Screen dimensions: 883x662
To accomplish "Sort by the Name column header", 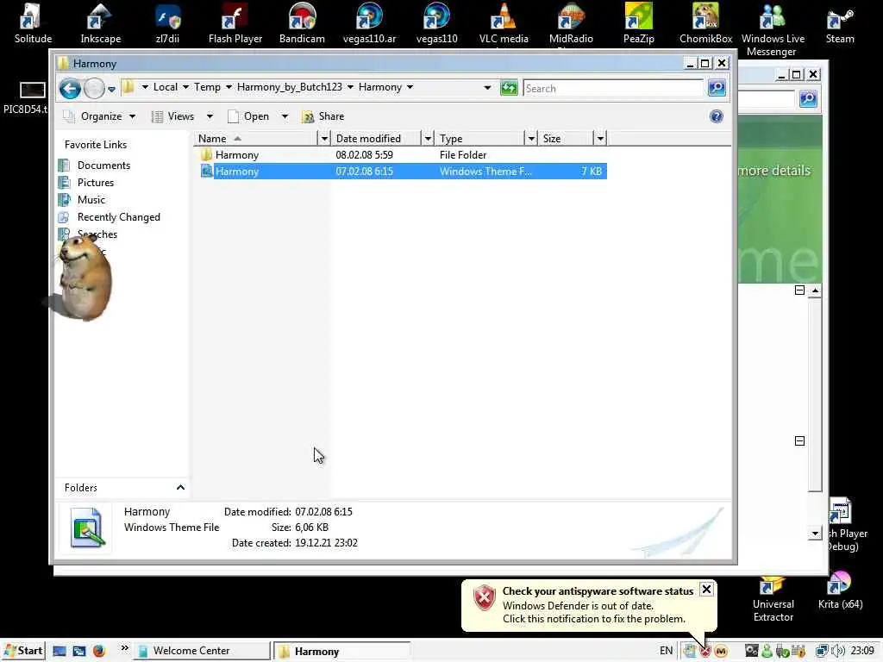I will 254,139.
